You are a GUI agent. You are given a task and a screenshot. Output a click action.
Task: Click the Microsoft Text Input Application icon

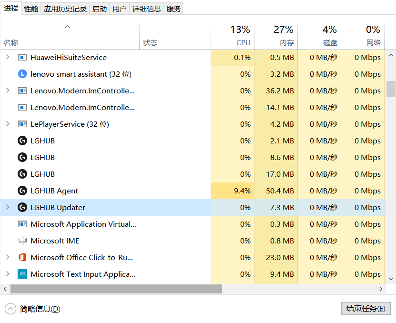(22, 274)
